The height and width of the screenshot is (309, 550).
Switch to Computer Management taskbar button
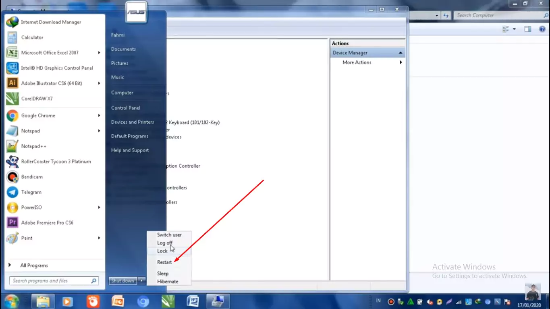point(218,301)
